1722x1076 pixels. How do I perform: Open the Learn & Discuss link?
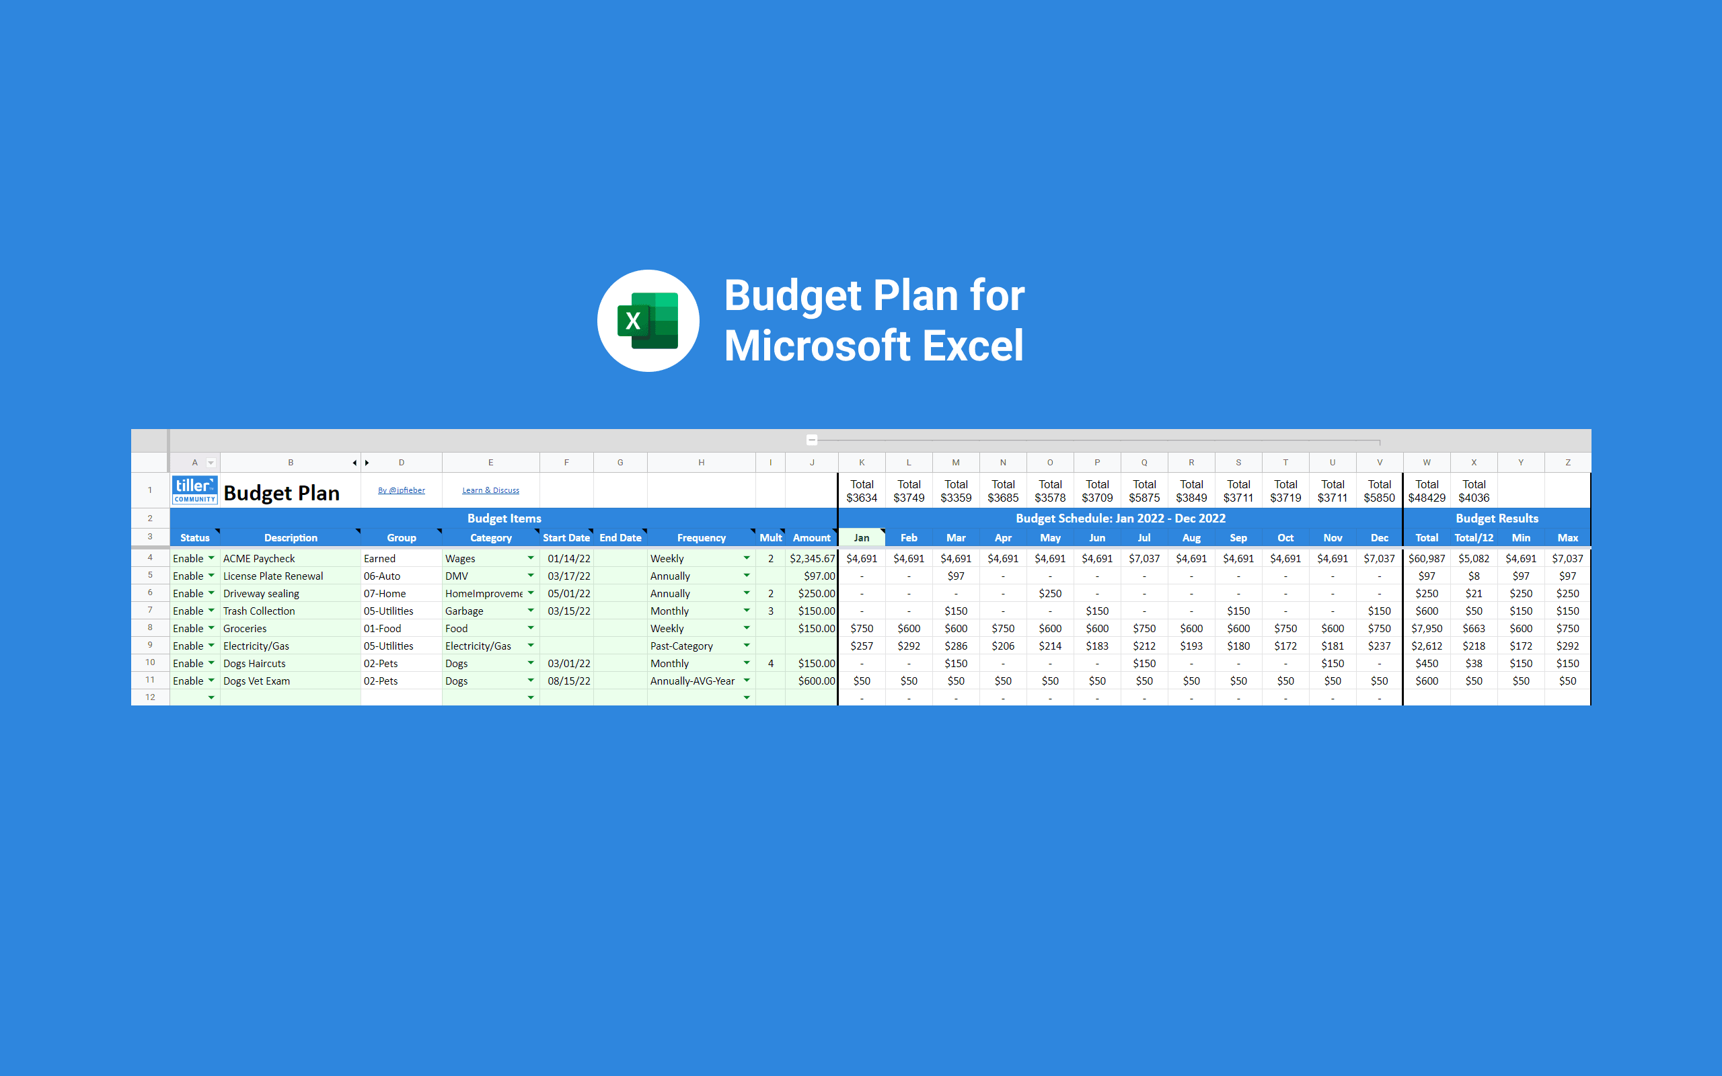coord(490,490)
